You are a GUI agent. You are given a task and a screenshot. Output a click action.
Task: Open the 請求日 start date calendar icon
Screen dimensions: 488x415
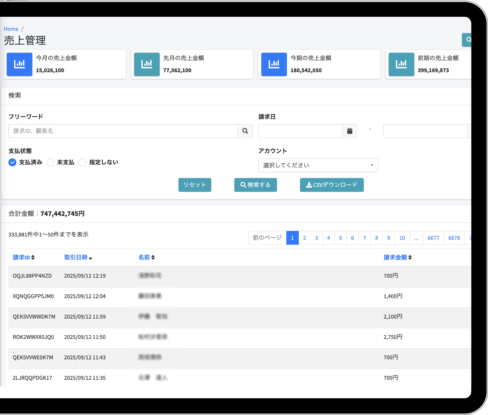pos(350,131)
